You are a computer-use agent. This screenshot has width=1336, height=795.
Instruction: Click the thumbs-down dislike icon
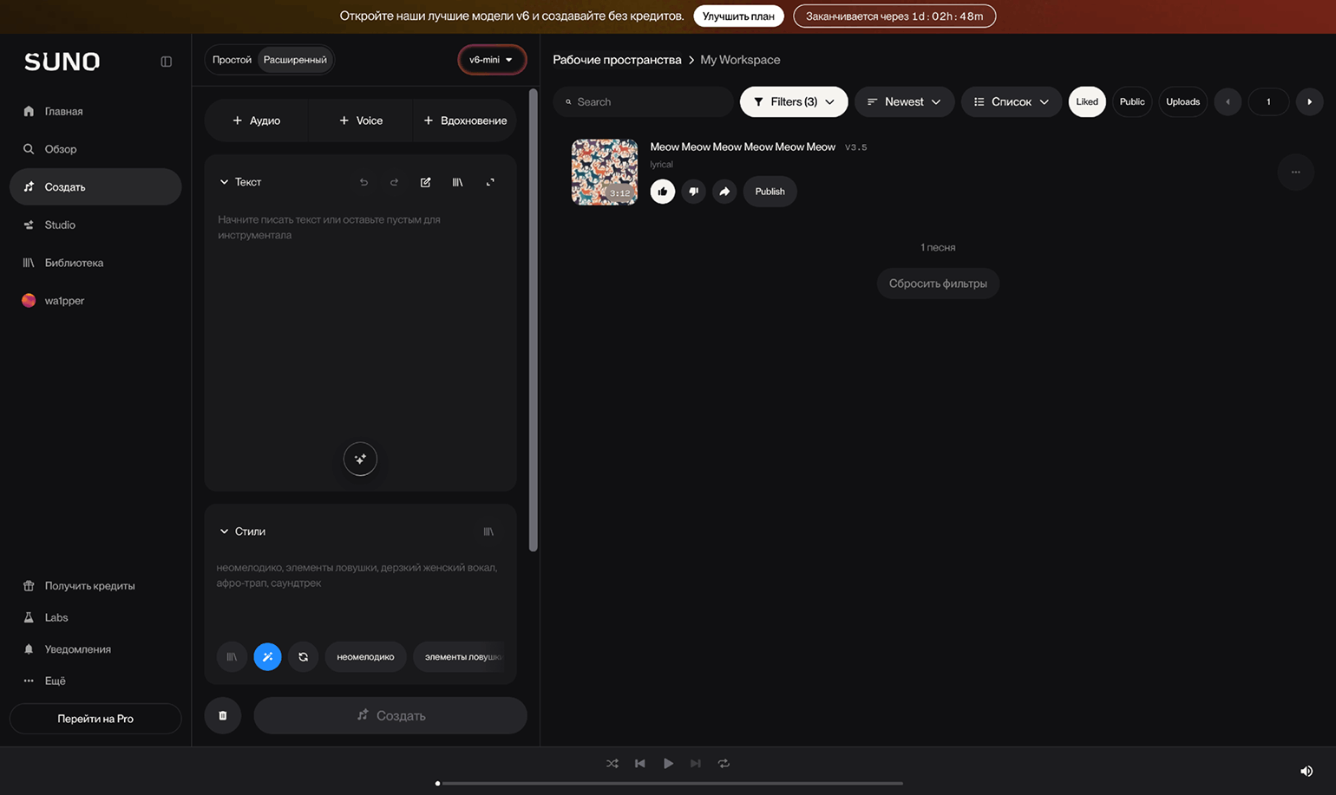click(693, 192)
